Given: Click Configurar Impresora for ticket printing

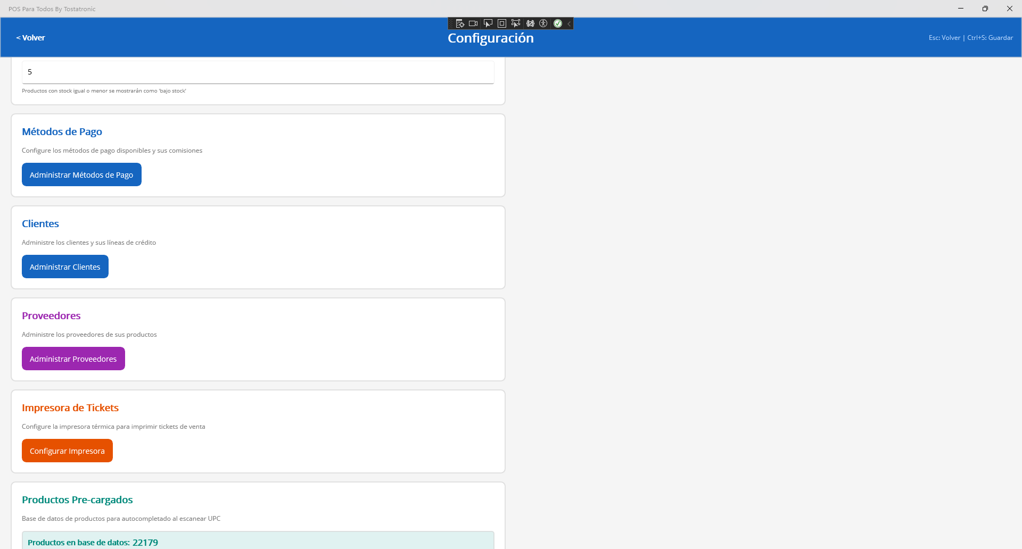Looking at the screenshot, I should [x=67, y=451].
